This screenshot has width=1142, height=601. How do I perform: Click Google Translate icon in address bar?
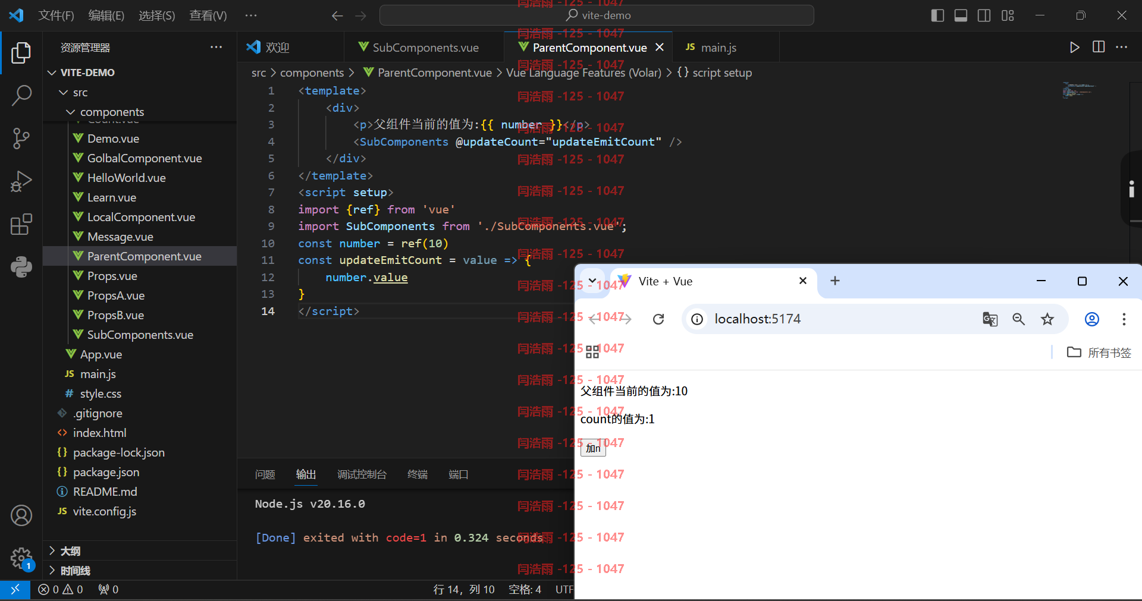click(x=990, y=319)
